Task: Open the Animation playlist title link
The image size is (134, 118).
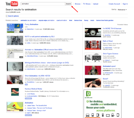Action: tap(29, 103)
